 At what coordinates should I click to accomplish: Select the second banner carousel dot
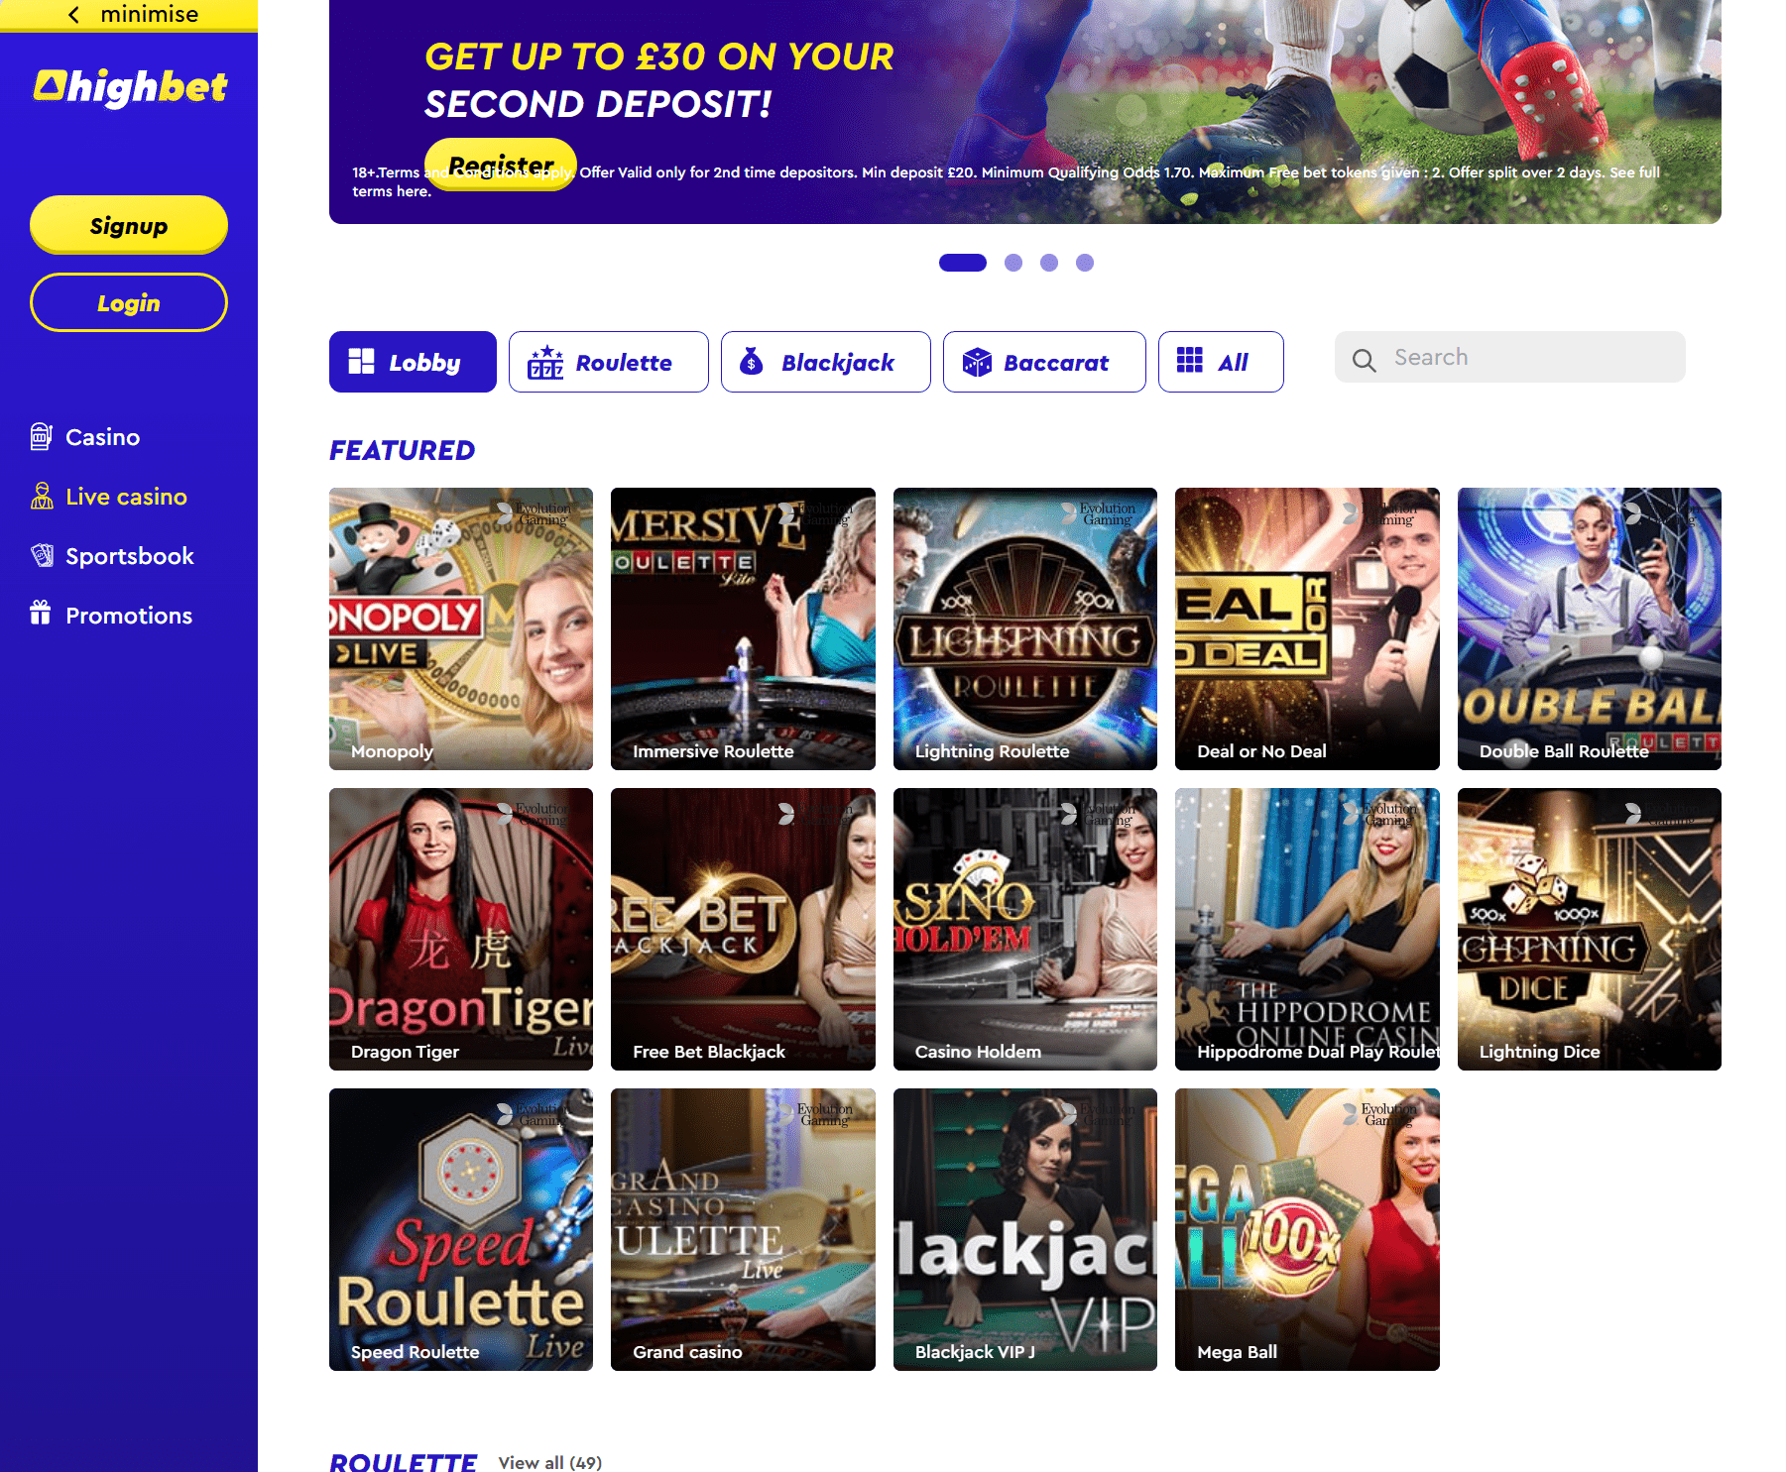point(1012,263)
